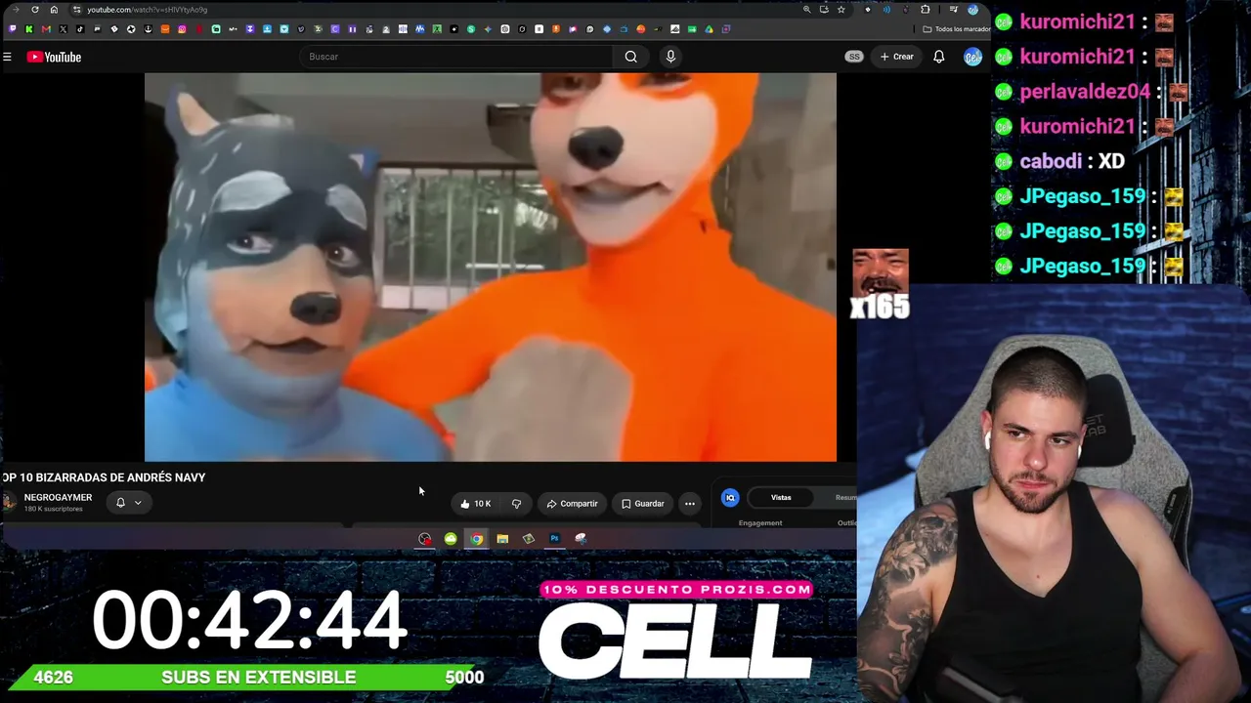This screenshot has width=1251, height=703.
Task: Click the Compartir button
Action: point(572,504)
